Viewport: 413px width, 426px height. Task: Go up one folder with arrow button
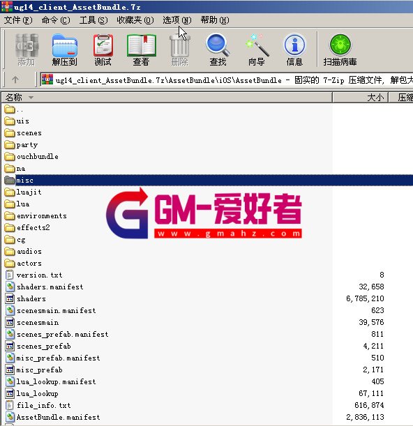[x=15, y=79]
